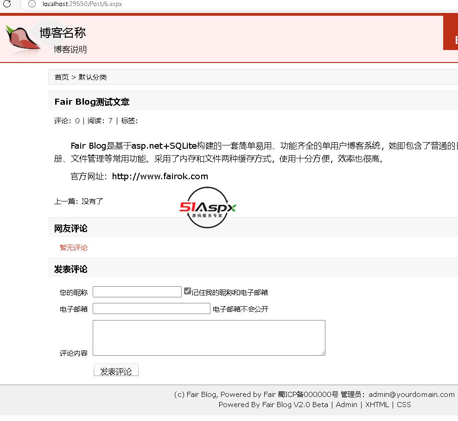Click the 您的昵称 field label
The width and height of the screenshot is (458, 421).
pyautogui.click(x=74, y=292)
